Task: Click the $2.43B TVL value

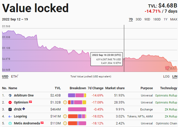Action: 56,95
